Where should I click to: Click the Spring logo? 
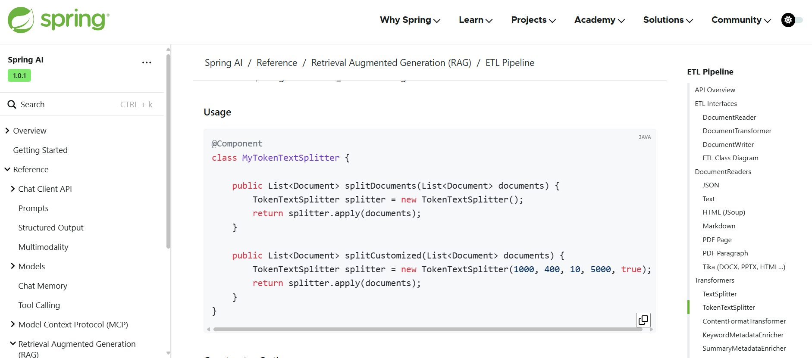(x=59, y=20)
